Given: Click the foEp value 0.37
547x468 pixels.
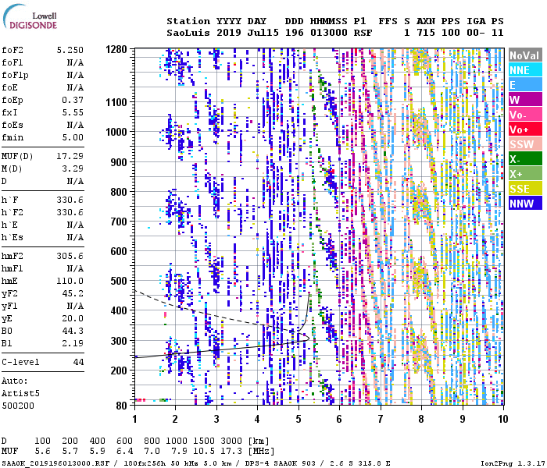Looking at the screenshot, I should click(73, 101).
